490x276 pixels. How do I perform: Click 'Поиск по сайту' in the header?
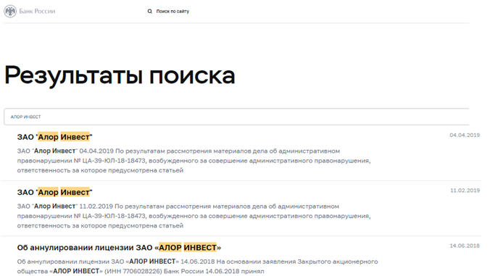pos(173,12)
